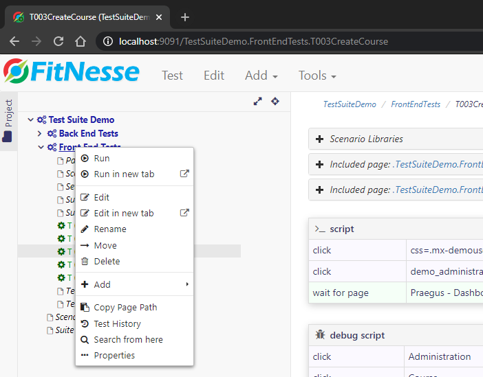Choose Edit in the context menu
The image size is (483, 377).
134,197
